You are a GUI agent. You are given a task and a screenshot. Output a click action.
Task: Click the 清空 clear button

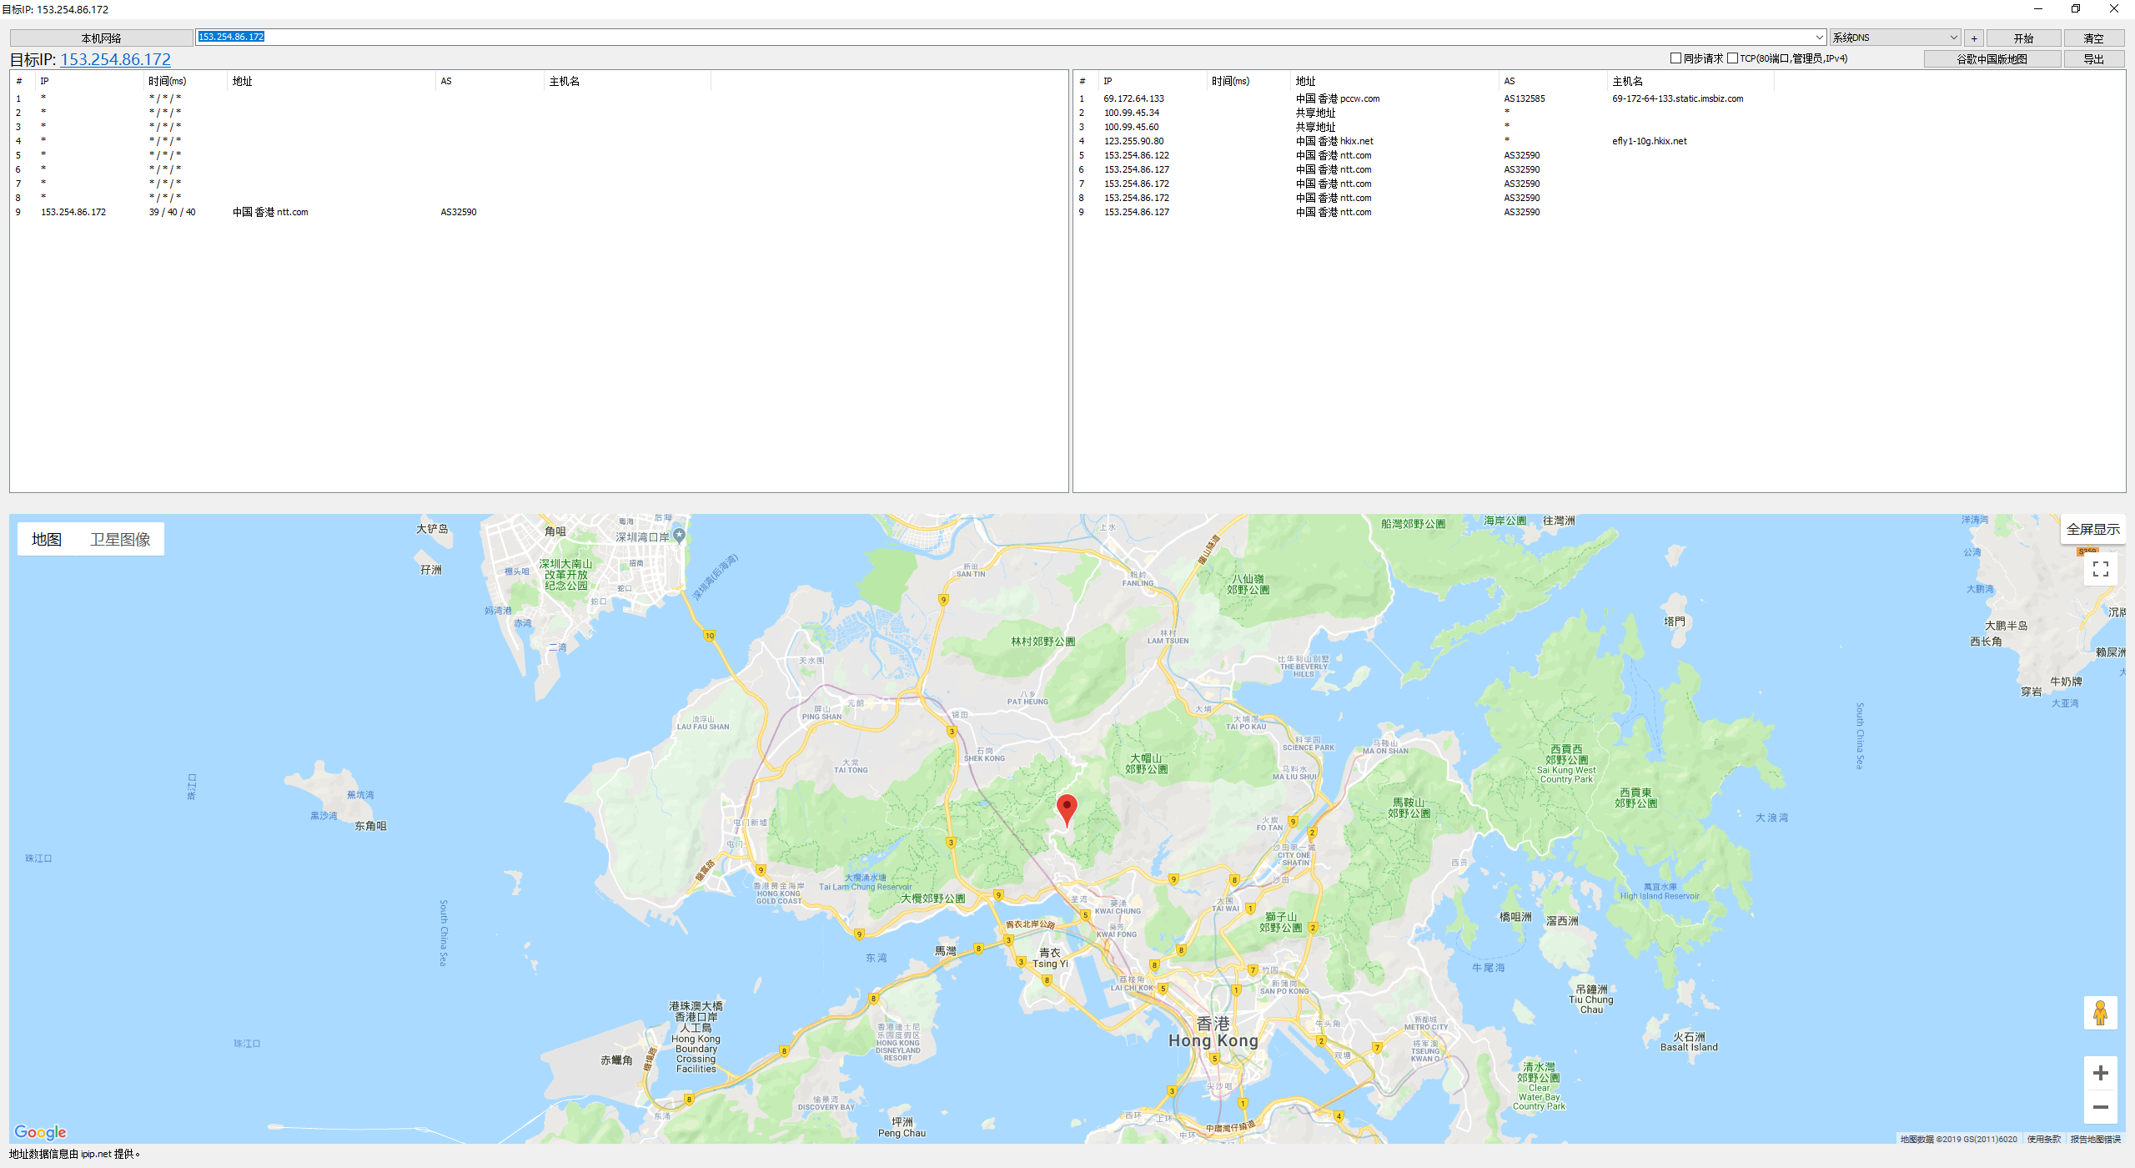pos(2093,38)
